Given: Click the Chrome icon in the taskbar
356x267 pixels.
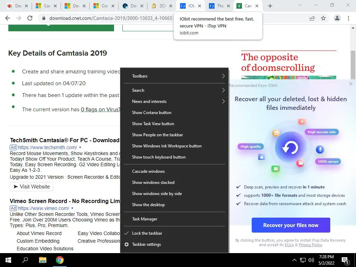Looking at the screenshot, I should [60, 260].
